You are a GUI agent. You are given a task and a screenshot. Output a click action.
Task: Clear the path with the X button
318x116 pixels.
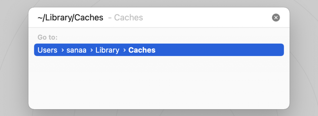click(276, 18)
